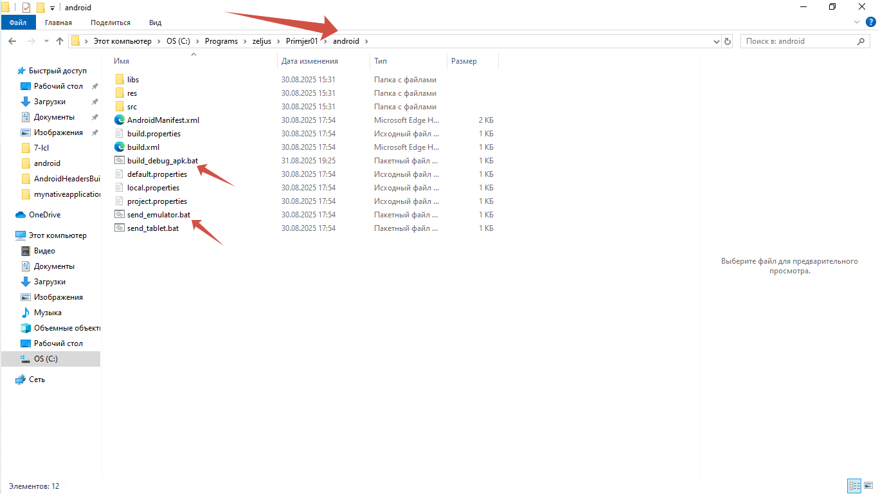Click the AndroidManifest.xml Edge file icon
This screenshot has width=878, height=494.
(120, 120)
